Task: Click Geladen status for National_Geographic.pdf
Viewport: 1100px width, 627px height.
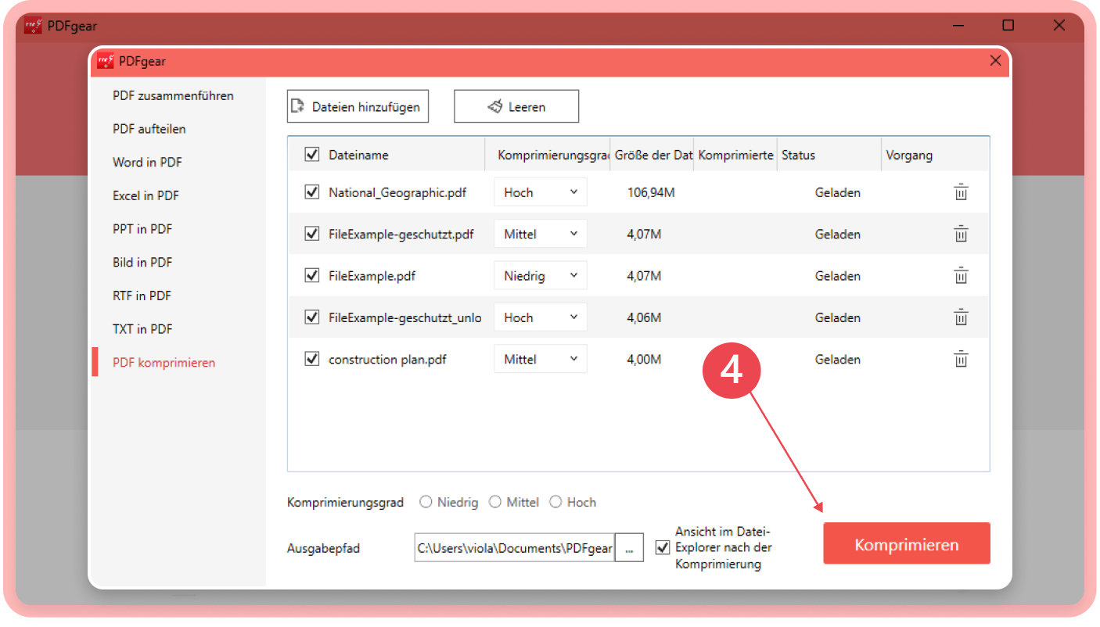Action: click(838, 192)
